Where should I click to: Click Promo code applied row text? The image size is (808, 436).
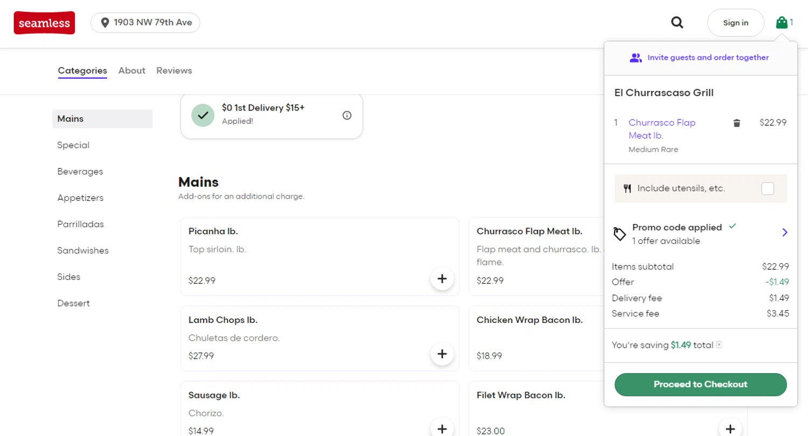point(677,228)
